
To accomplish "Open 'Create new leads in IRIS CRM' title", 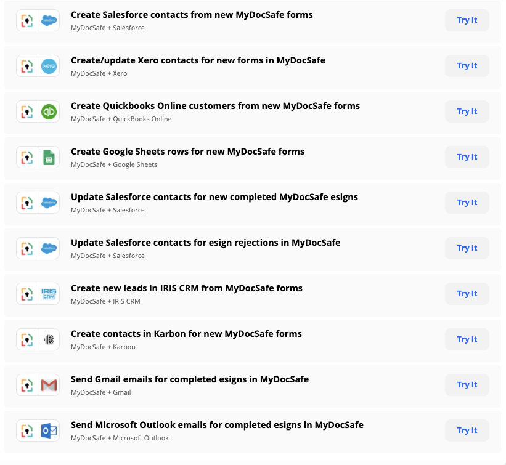I will pyautogui.click(x=186, y=288).
